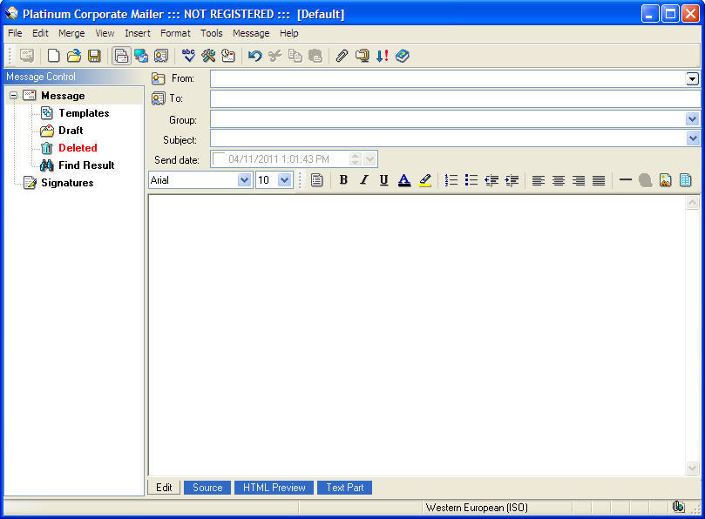Screen dimensions: 705x519
Task: Insert a horizontal line
Action: (625, 180)
